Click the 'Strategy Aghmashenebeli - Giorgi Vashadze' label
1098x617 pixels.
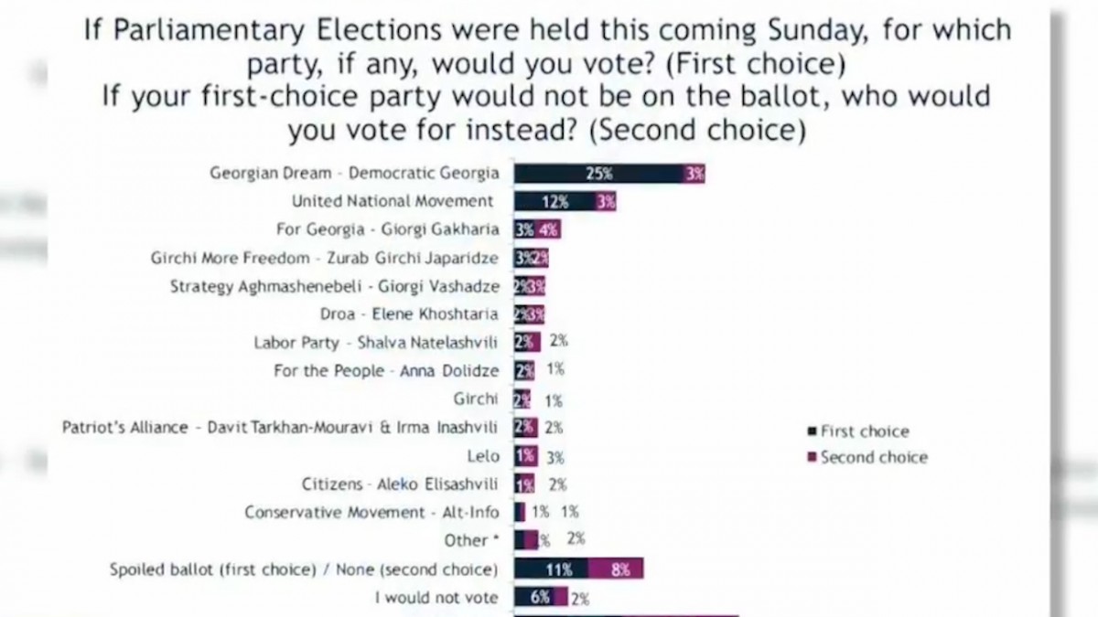tap(335, 286)
